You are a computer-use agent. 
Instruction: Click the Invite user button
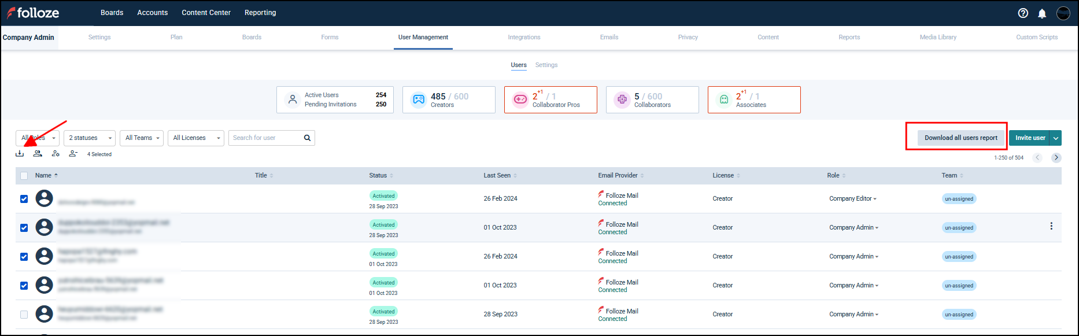1029,138
